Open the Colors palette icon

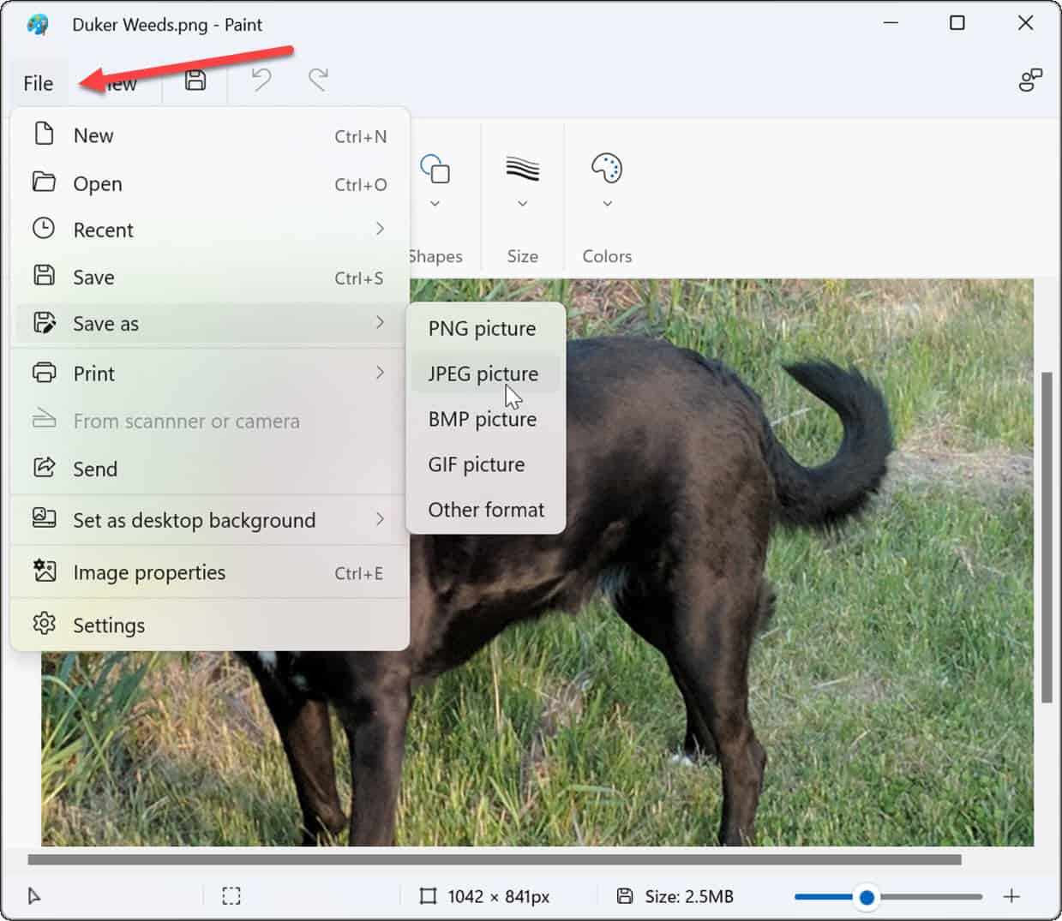click(607, 169)
